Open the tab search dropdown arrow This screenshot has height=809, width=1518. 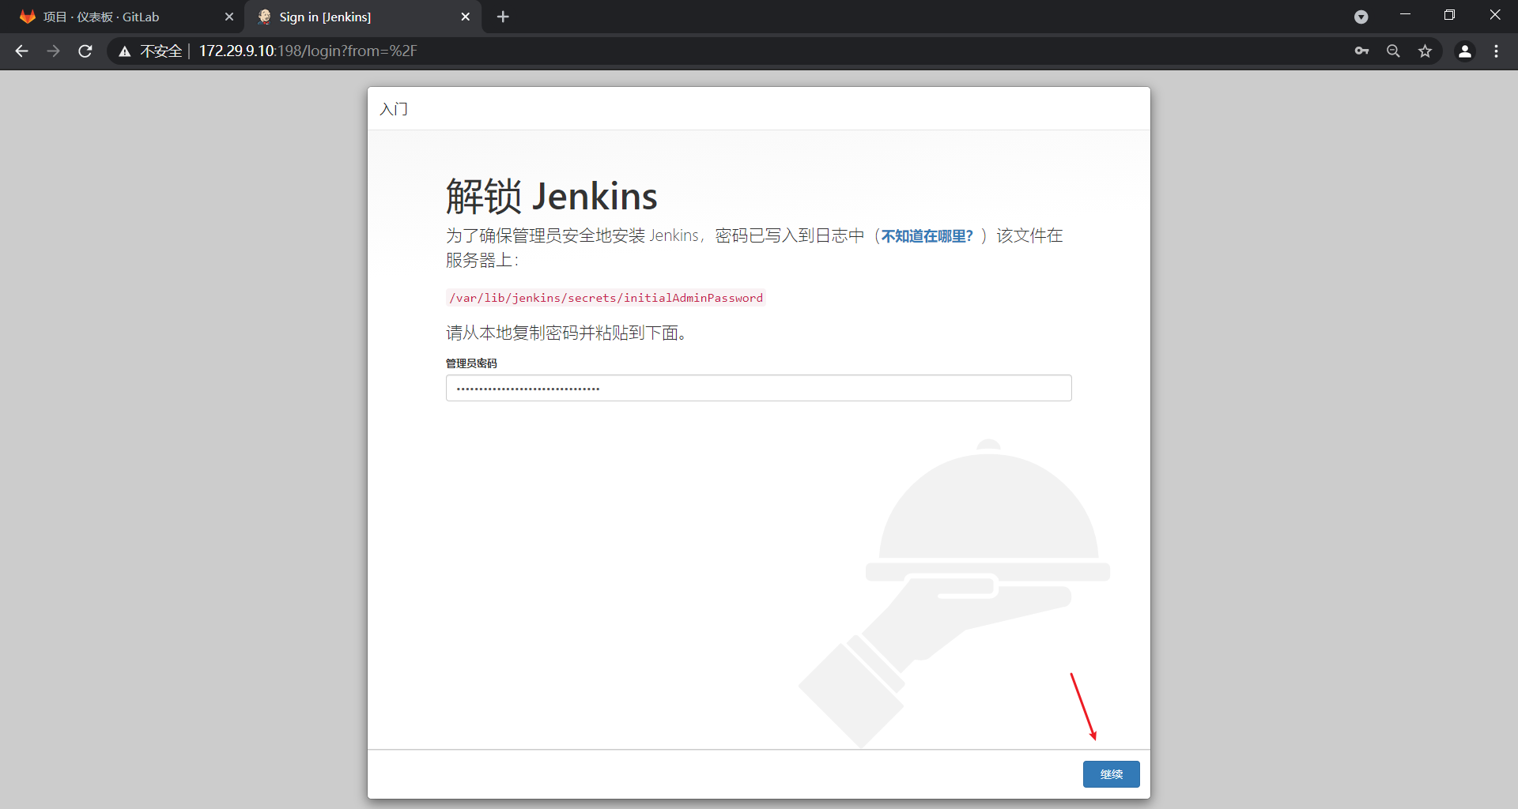coord(1361,17)
